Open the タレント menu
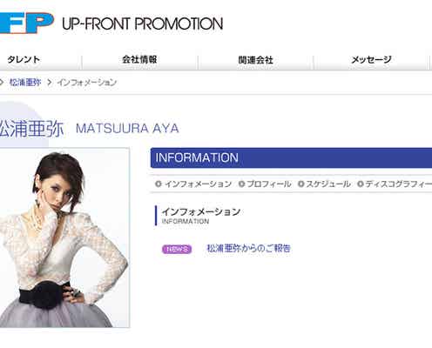 point(24,60)
